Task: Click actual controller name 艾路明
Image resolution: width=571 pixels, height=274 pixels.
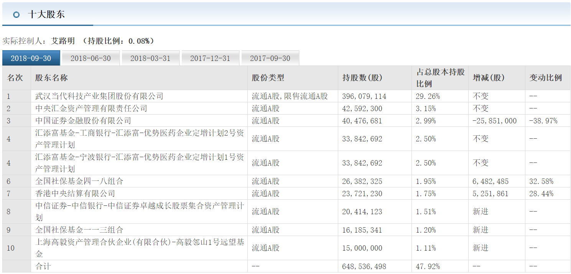Action: coord(63,41)
